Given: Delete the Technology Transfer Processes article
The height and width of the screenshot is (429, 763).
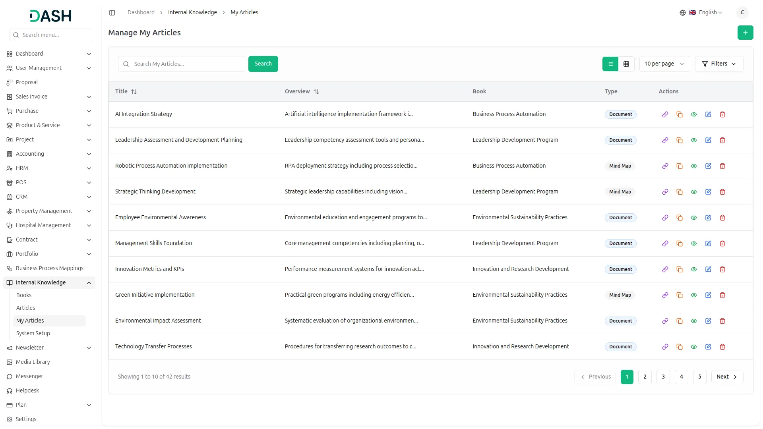Looking at the screenshot, I should click(722, 347).
